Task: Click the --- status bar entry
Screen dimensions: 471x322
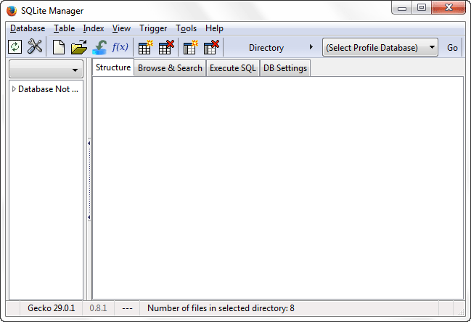Action: point(127,308)
